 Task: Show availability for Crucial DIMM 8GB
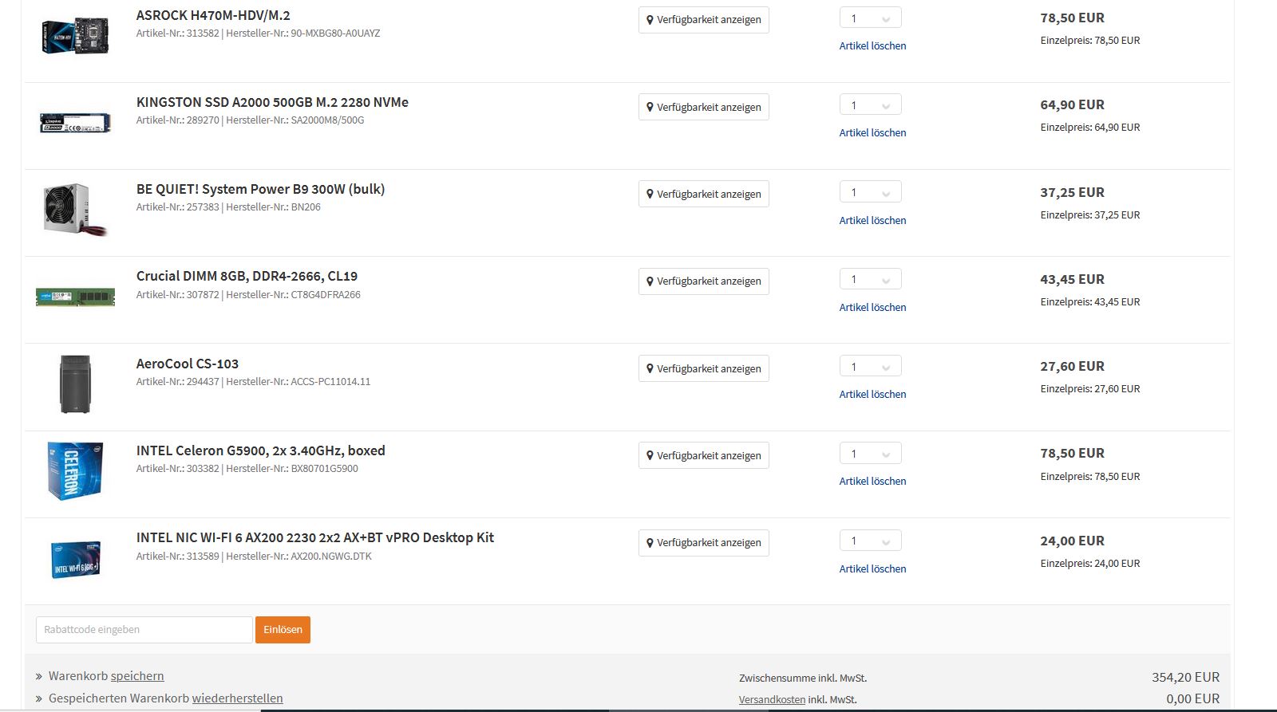click(x=703, y=281)
